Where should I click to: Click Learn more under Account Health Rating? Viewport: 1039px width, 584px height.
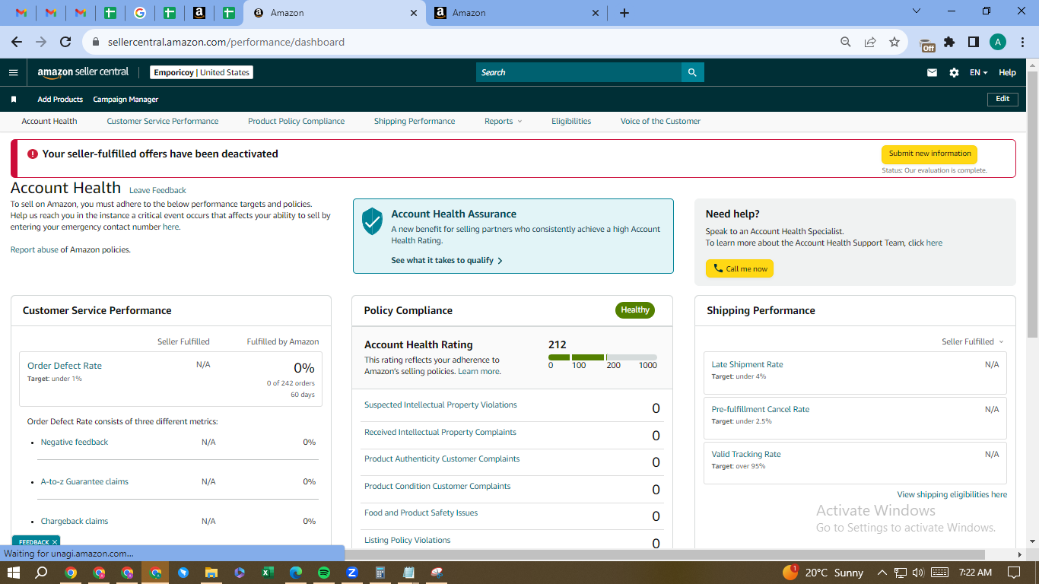tap(478, 372)
